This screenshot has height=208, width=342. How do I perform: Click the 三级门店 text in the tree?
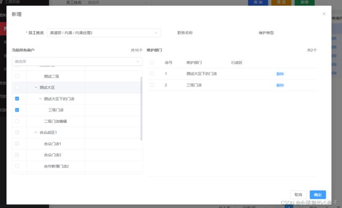pyautogui.click(x=56, y=110)
